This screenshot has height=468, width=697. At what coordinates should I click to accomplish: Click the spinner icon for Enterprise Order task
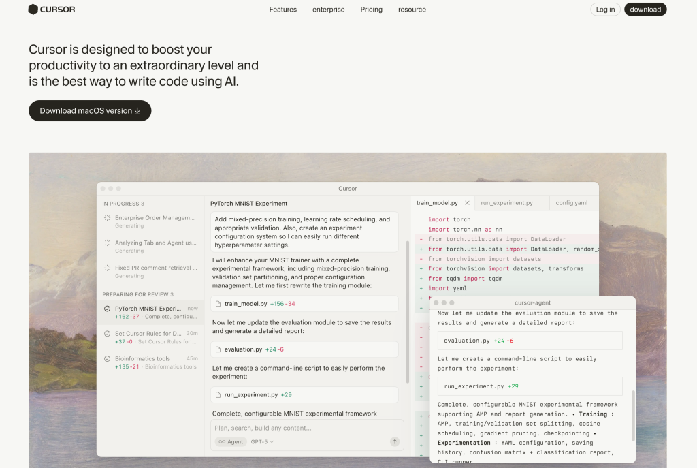point(108,218)
